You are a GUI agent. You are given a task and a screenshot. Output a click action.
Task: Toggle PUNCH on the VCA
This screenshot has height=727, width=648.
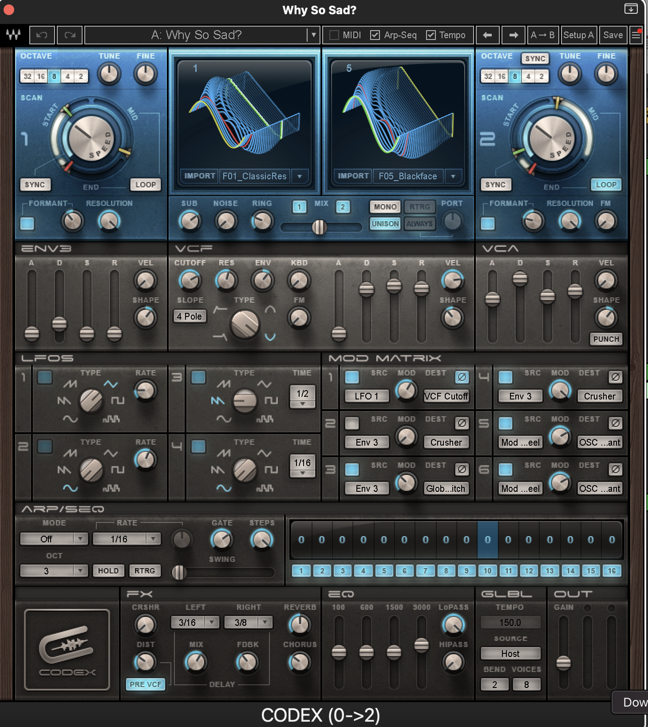click(x=606, y=339)
